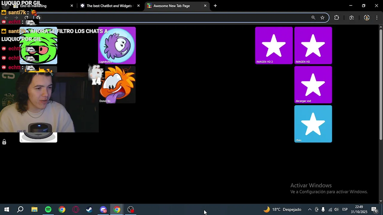Open a new tab with plus button
The height and width of the screenshot is (215, 383).
(215, 6)
